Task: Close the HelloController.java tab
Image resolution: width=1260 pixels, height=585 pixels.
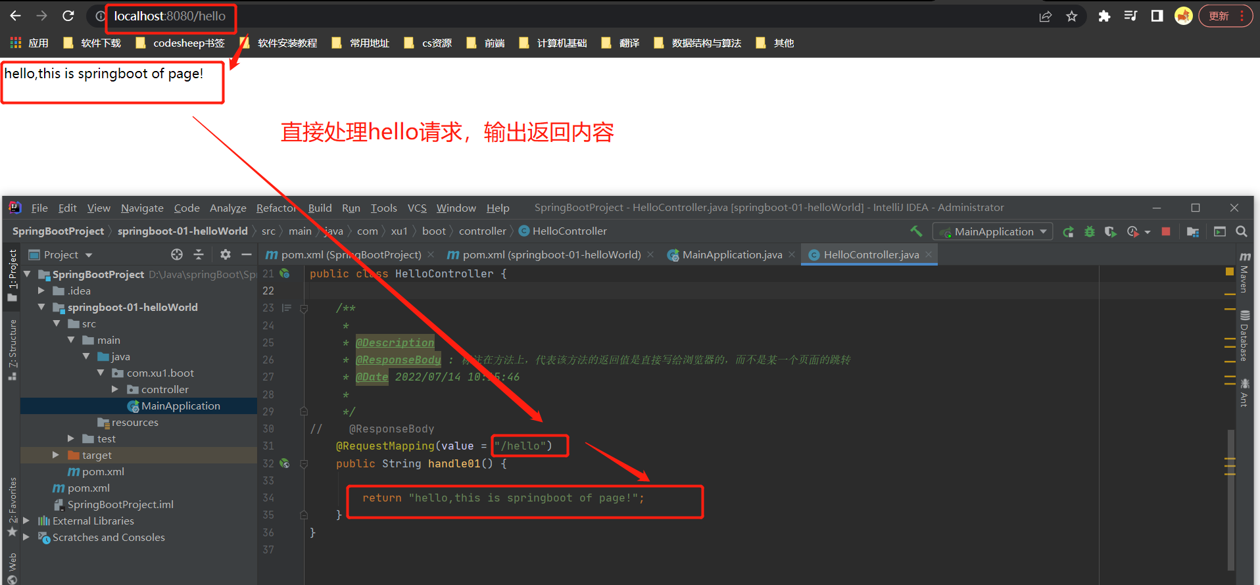Action: pos(929,254)
